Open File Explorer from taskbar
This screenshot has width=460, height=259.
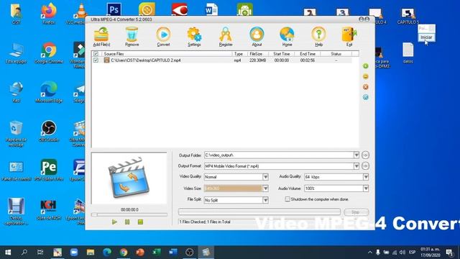tap(91, 253)
